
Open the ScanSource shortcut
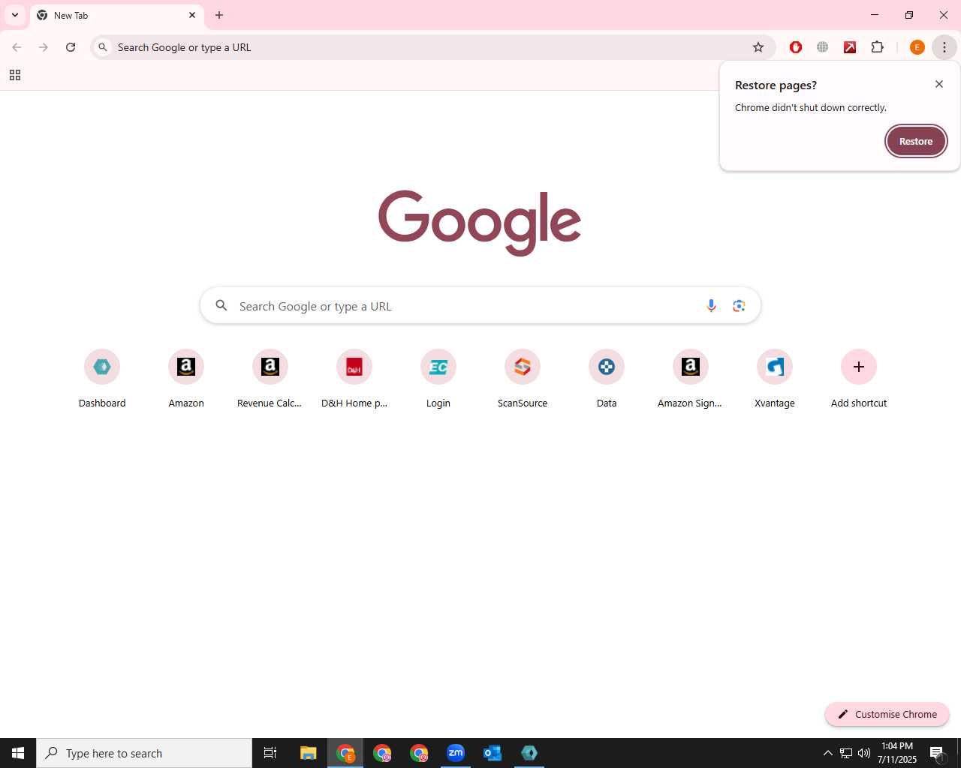523,379
